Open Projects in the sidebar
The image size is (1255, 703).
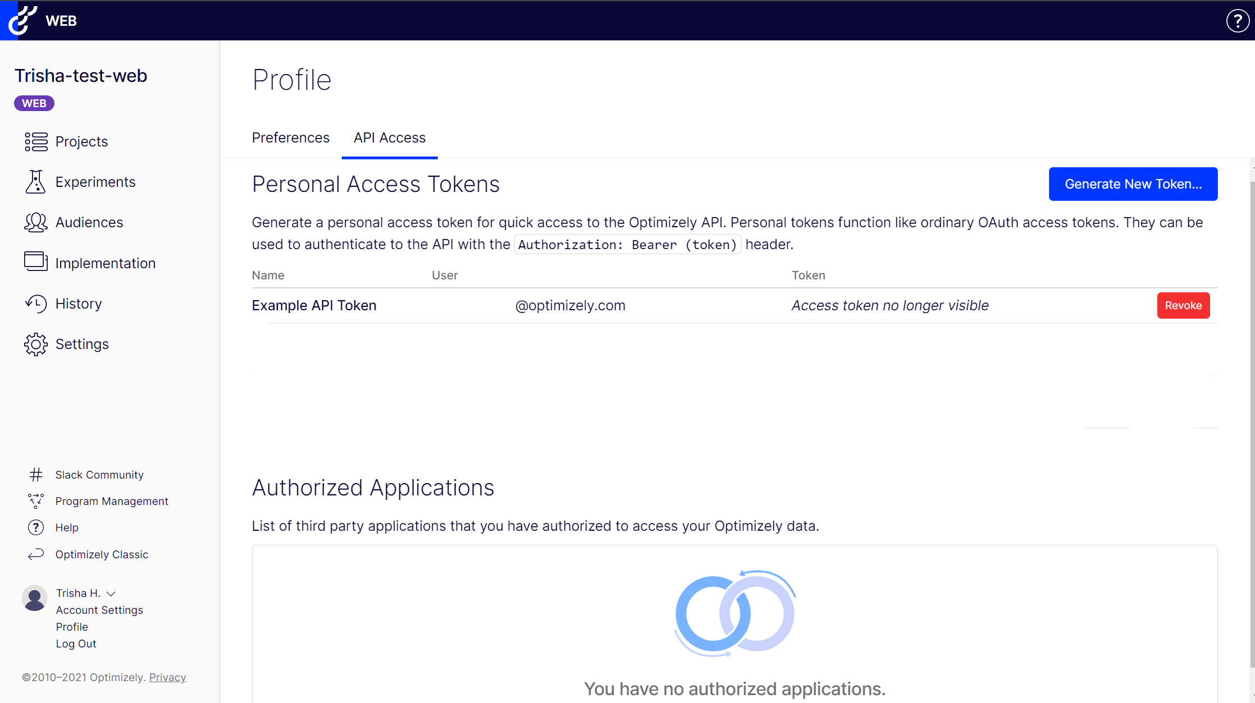81,141
